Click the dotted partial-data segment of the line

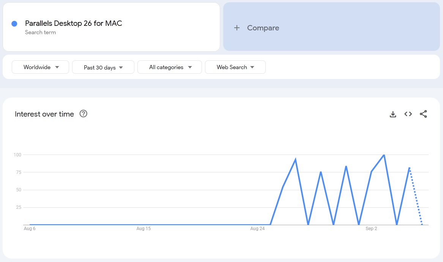(x=416, y=196)
